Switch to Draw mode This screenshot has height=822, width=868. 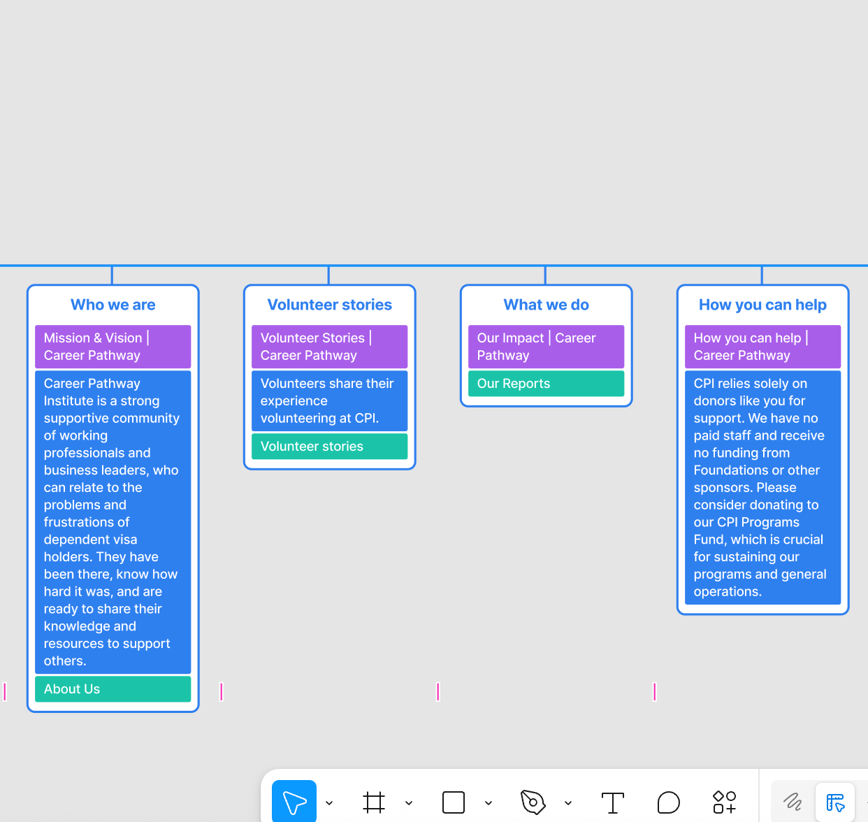coord(793,802)
